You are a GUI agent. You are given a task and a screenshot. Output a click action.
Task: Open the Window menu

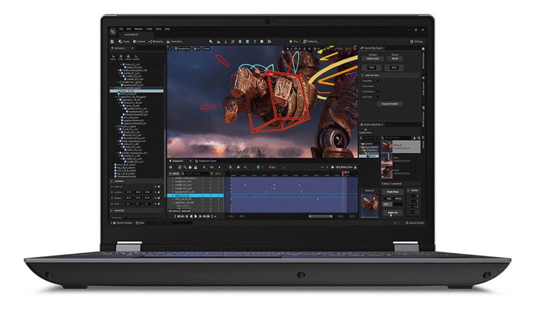pos(138,29)
